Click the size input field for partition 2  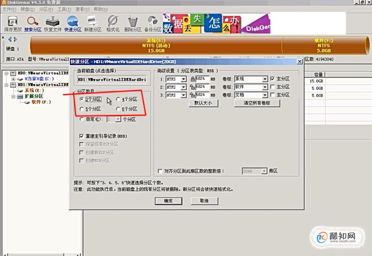click(202, 87)
